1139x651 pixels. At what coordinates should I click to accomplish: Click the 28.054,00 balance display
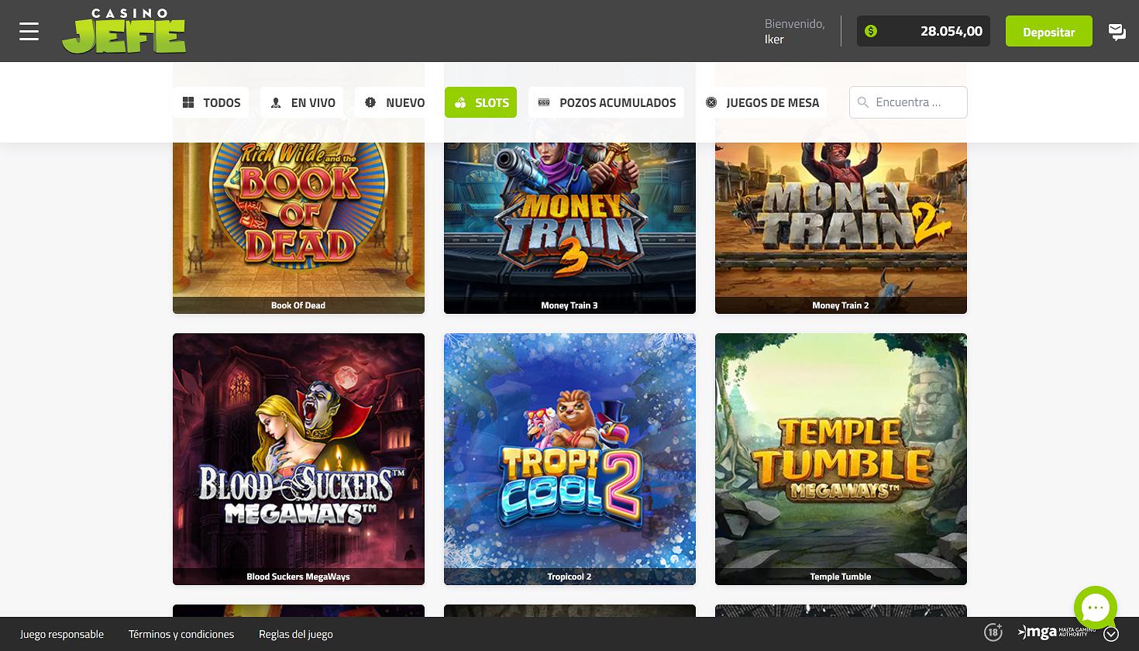pyautogui.click(x=924, y=31)
